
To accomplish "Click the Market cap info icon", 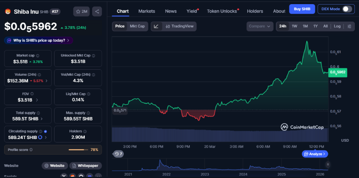I will 38,56.
